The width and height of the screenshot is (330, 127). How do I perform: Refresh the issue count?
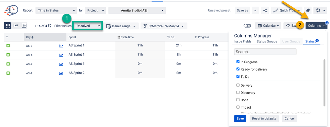point(50,26)
